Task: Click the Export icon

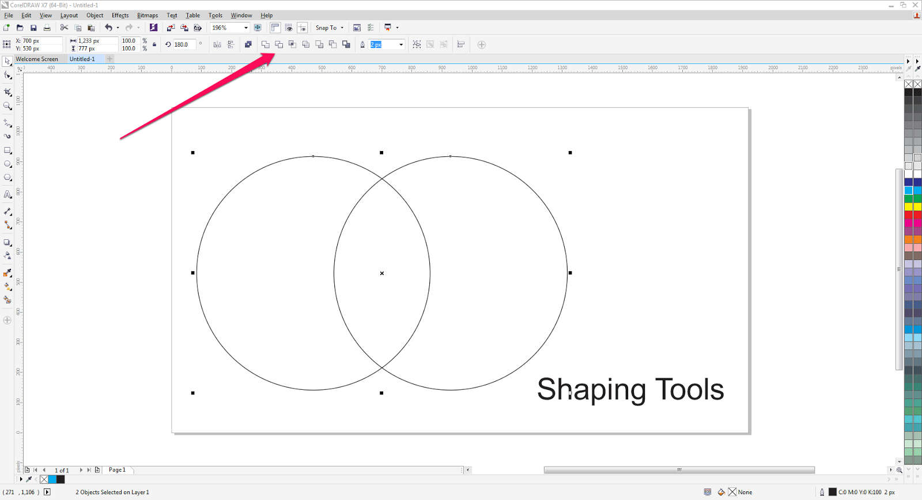Action: coord(184,28)
